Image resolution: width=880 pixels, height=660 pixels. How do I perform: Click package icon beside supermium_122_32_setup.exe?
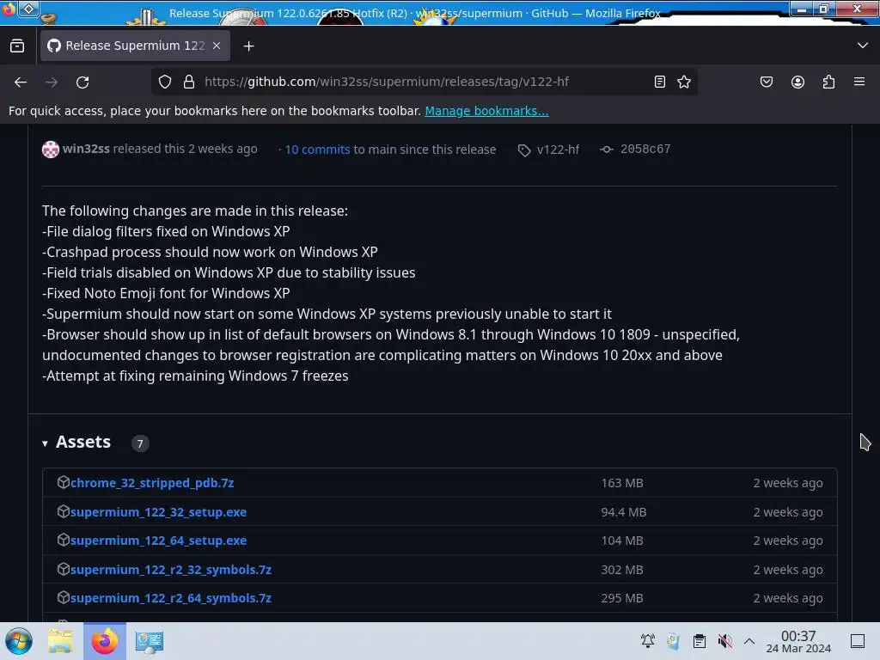tap(63, 511)
